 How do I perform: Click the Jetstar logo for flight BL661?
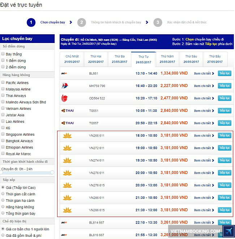click(x=64, y=73)
